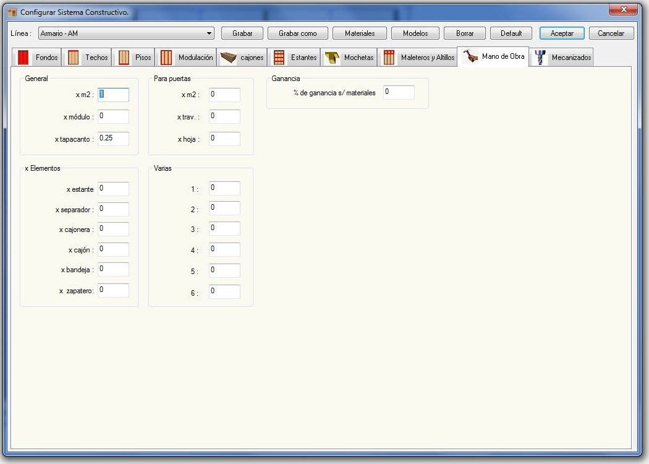Click the Mecanizados drill bit icon
The image size is (649, 464).
point(540,58)
